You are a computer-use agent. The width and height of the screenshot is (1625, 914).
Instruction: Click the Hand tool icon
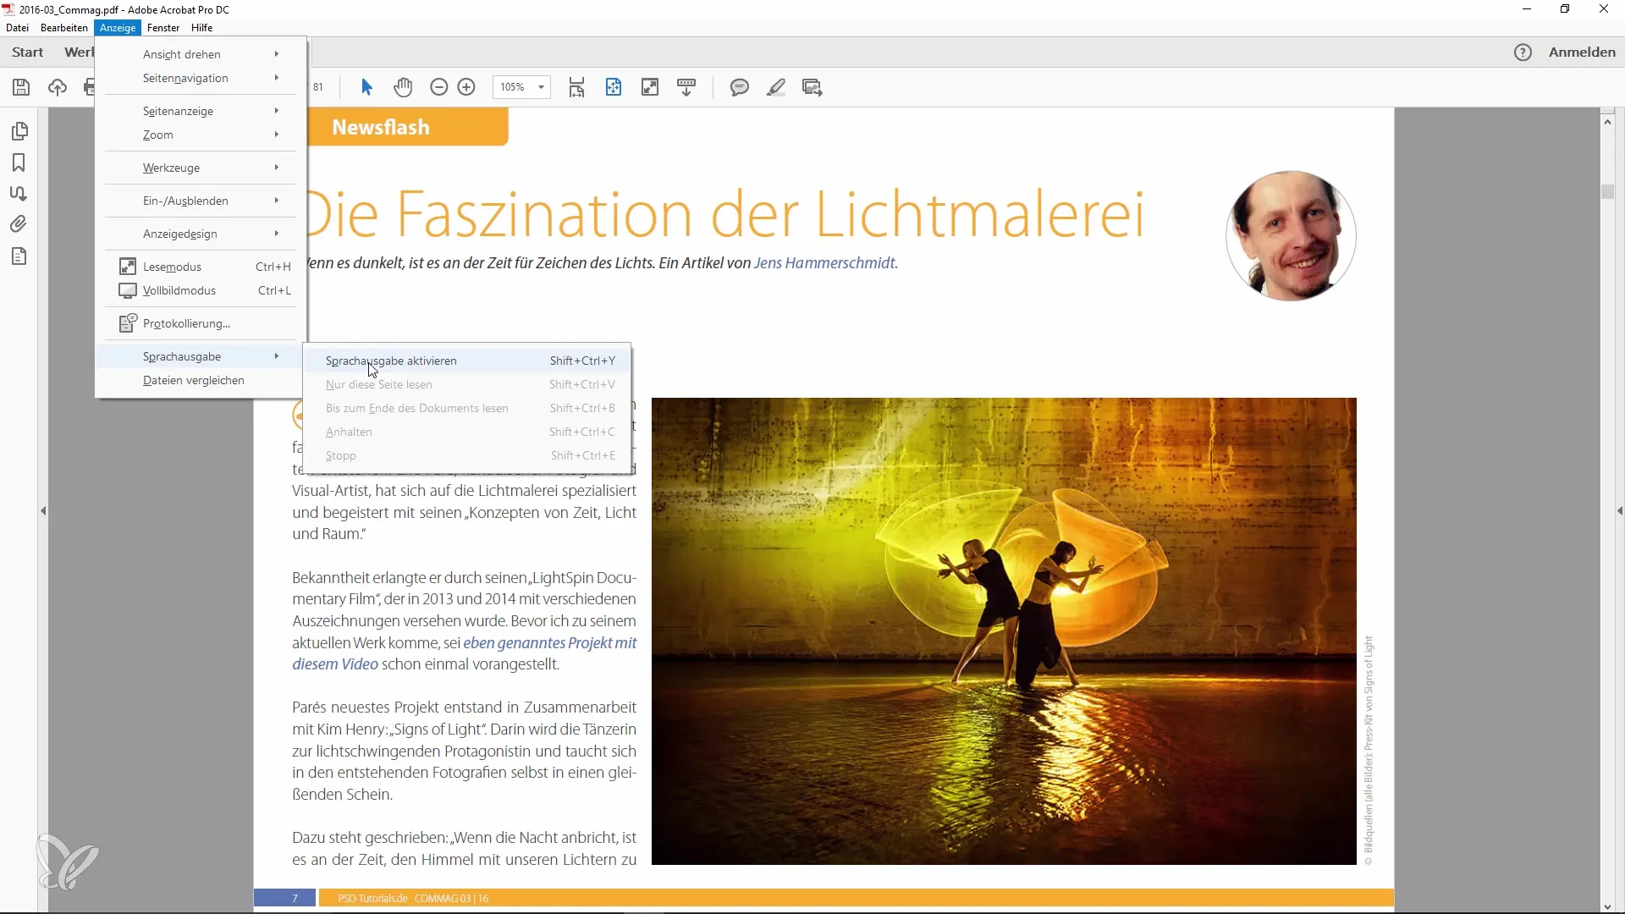(402, 87)
